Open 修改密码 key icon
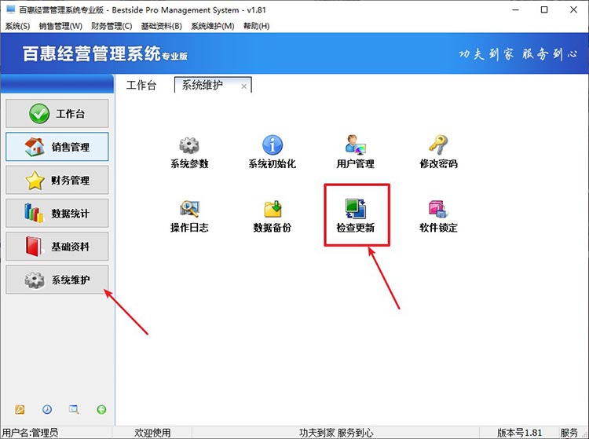 point(438,145)
